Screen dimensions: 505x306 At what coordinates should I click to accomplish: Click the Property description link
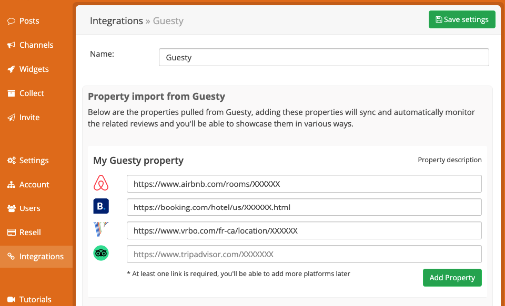tap(450, 160)
